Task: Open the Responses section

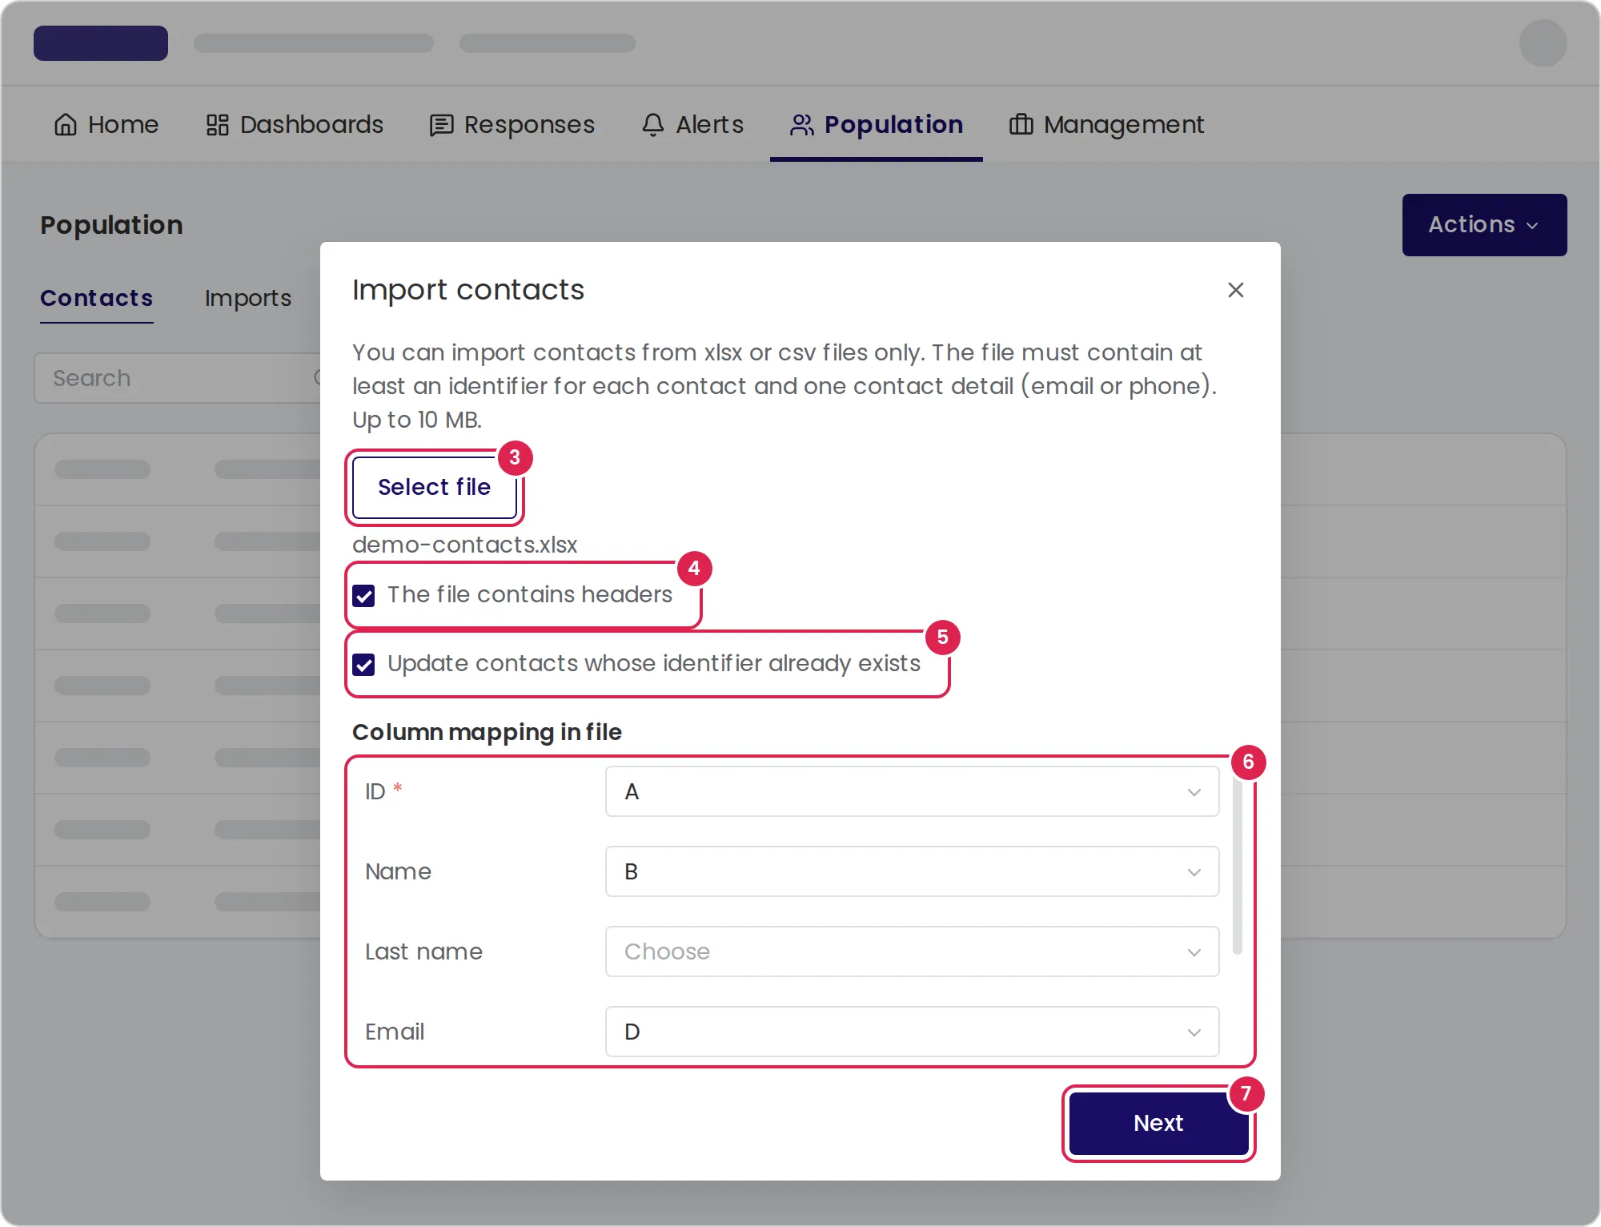Action: pyautogui.click(x=512, y=125)
